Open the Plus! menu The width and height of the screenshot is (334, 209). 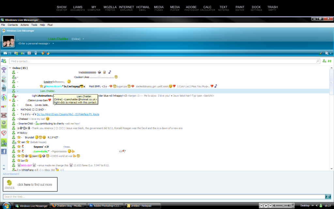pos(50,25)
